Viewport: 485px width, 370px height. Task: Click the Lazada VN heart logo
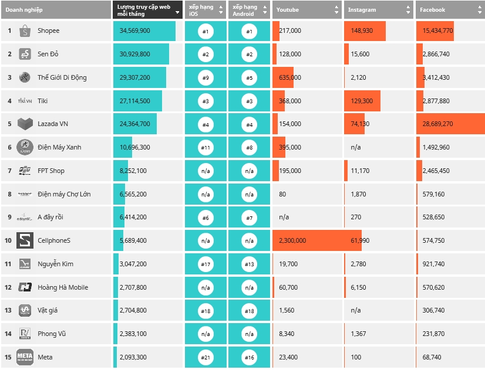pyautogui.click(x=25, y=124)
